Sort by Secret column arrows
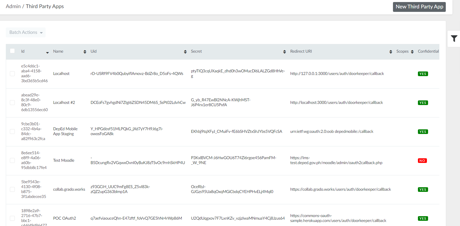 pos(284,52)
